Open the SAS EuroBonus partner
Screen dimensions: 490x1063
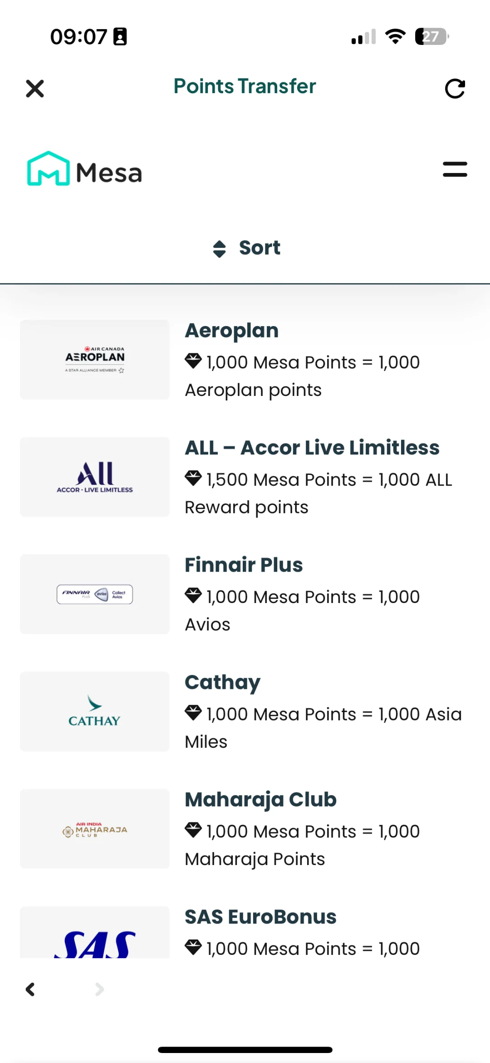[260, 917]
